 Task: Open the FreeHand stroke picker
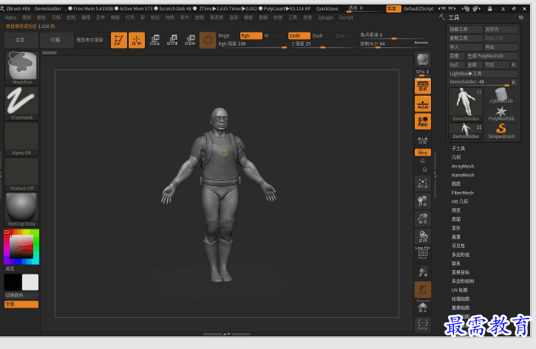coord(22,103)
